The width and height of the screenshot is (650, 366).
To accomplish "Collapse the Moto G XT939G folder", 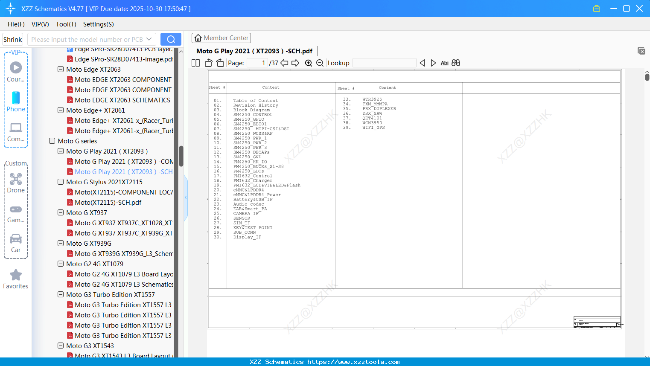I will 61,243.
